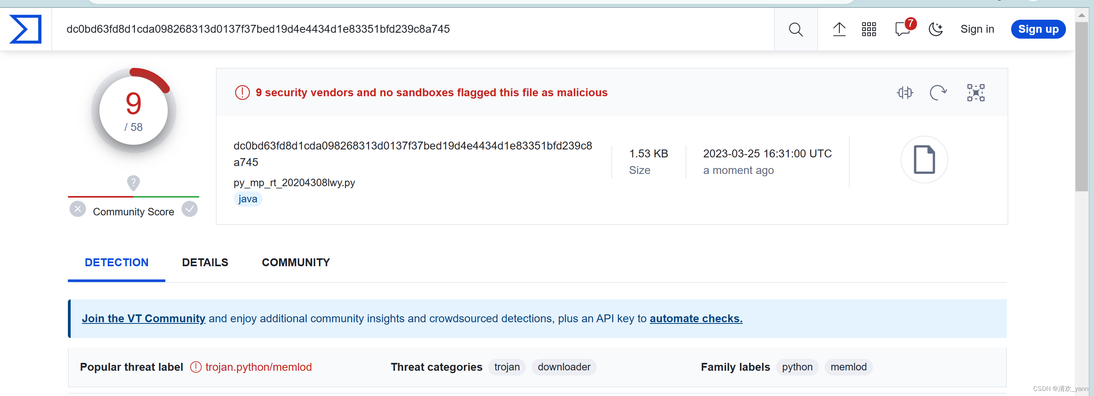Click the automate checks link
Image resolution: width=1094 pixels, height=396 pixels.
[x=696, y=318]
